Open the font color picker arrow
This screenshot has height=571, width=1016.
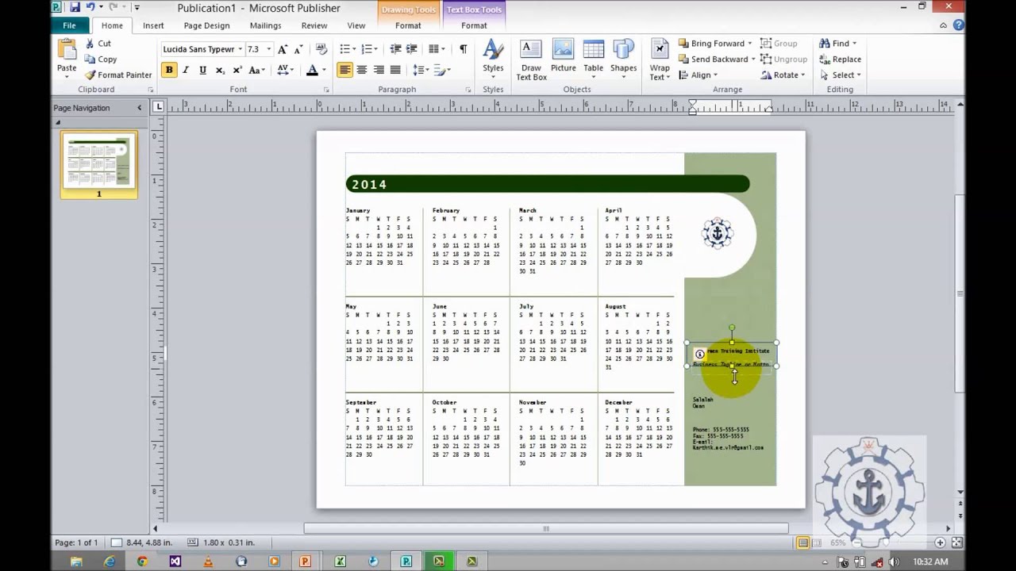[322, 71]
